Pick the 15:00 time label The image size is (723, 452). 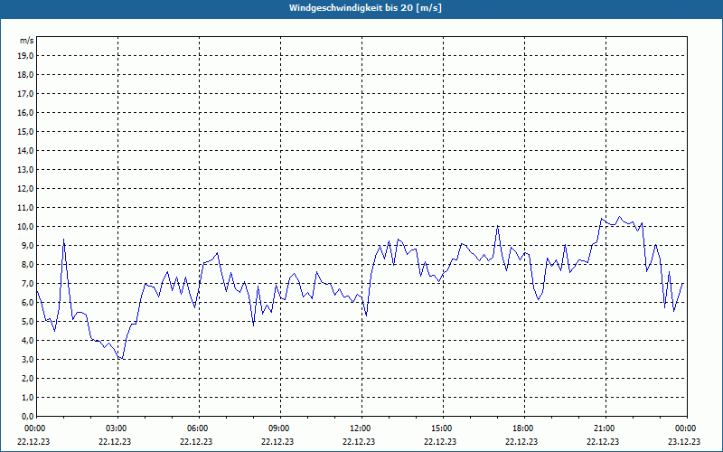click(442, 428)
